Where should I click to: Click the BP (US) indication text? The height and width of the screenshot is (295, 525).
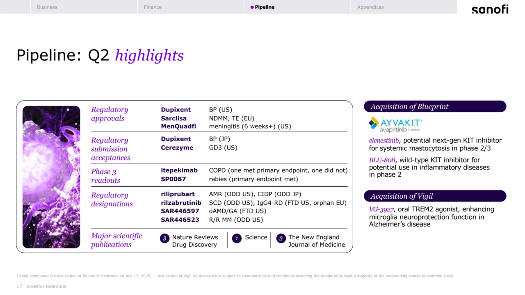pyautogui.click(x=221, y=110)
